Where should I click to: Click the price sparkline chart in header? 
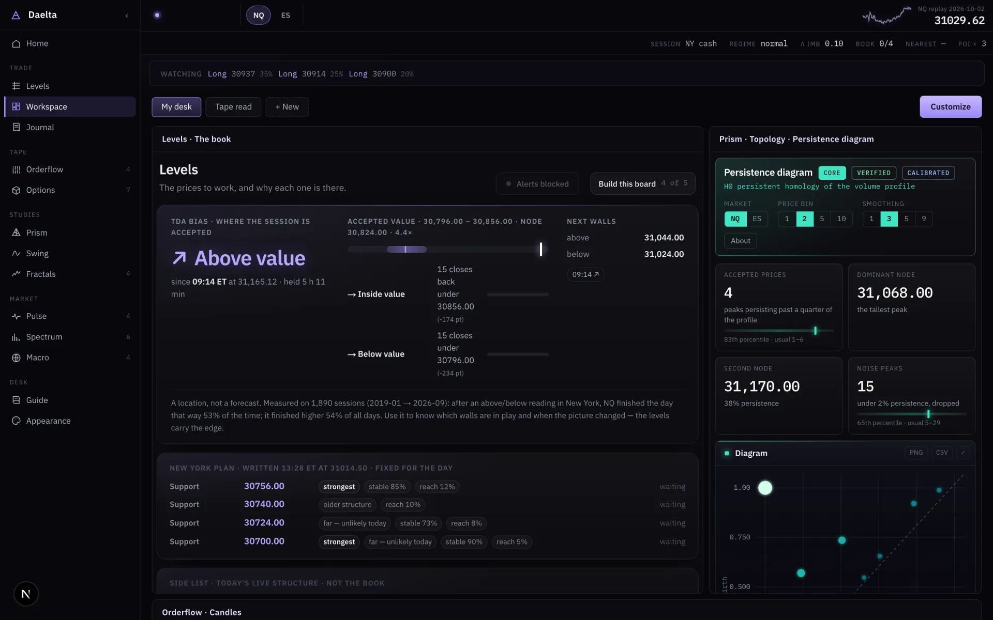coord(886,16)
